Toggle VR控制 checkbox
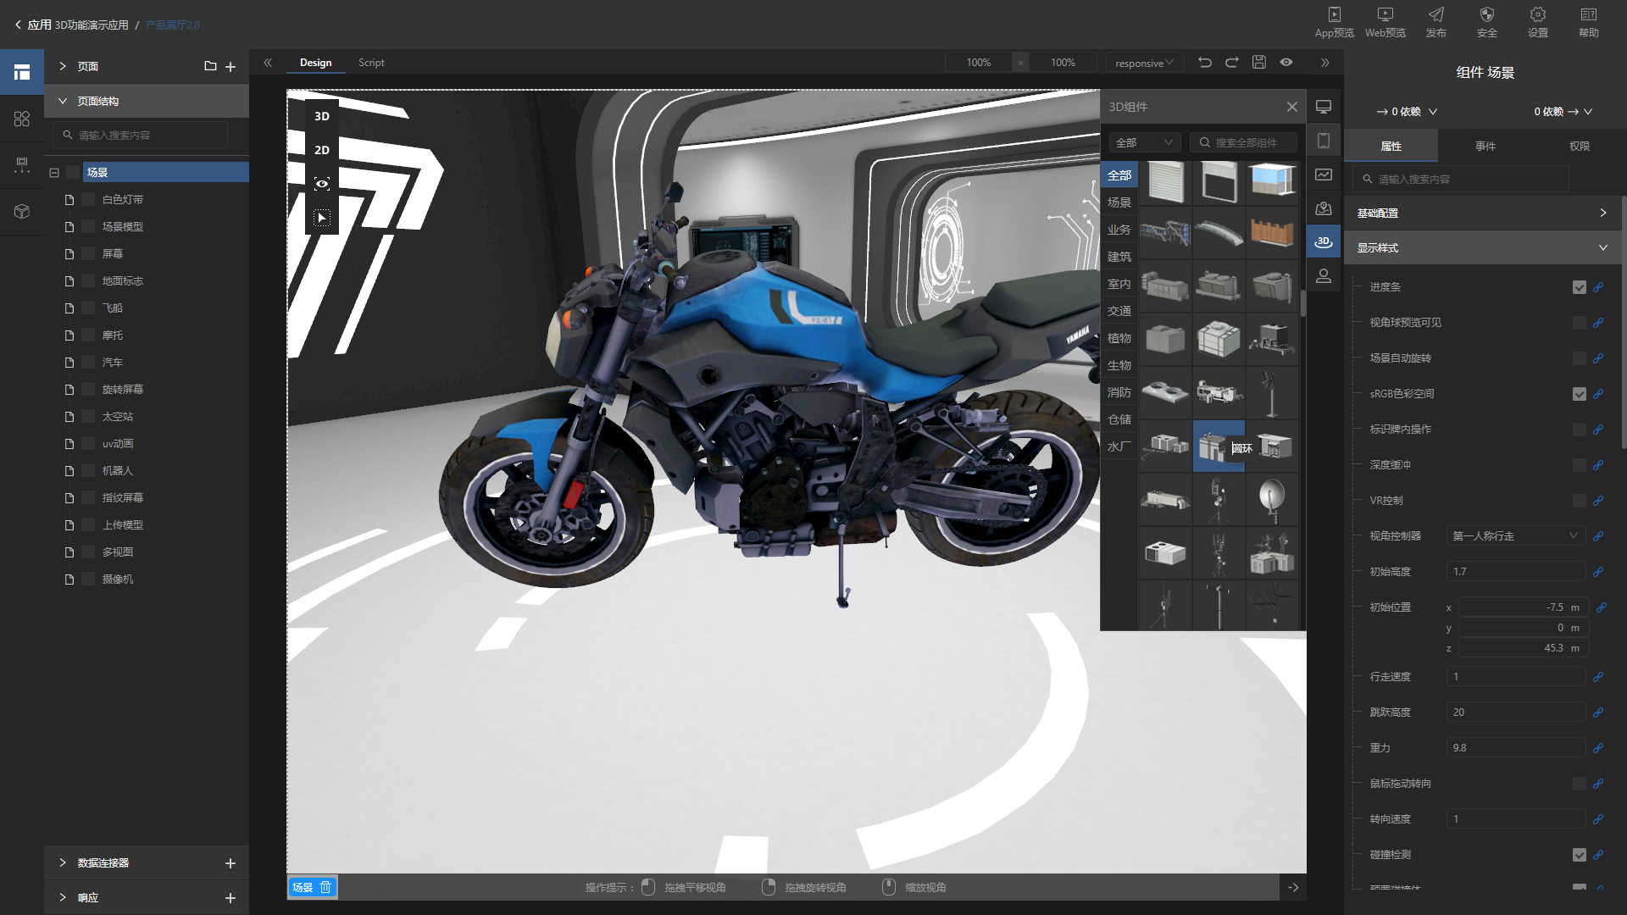Screen dimensions: 1627x915 [x=1579, y=501]
